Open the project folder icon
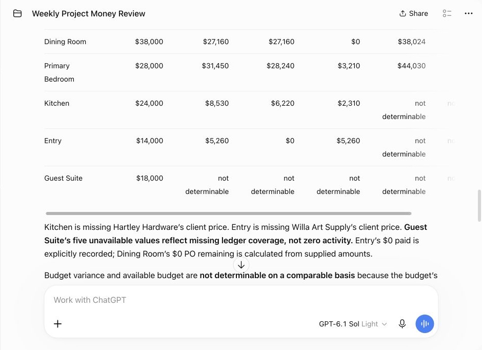Screen dimensions: 482x350 pos(17,13)
